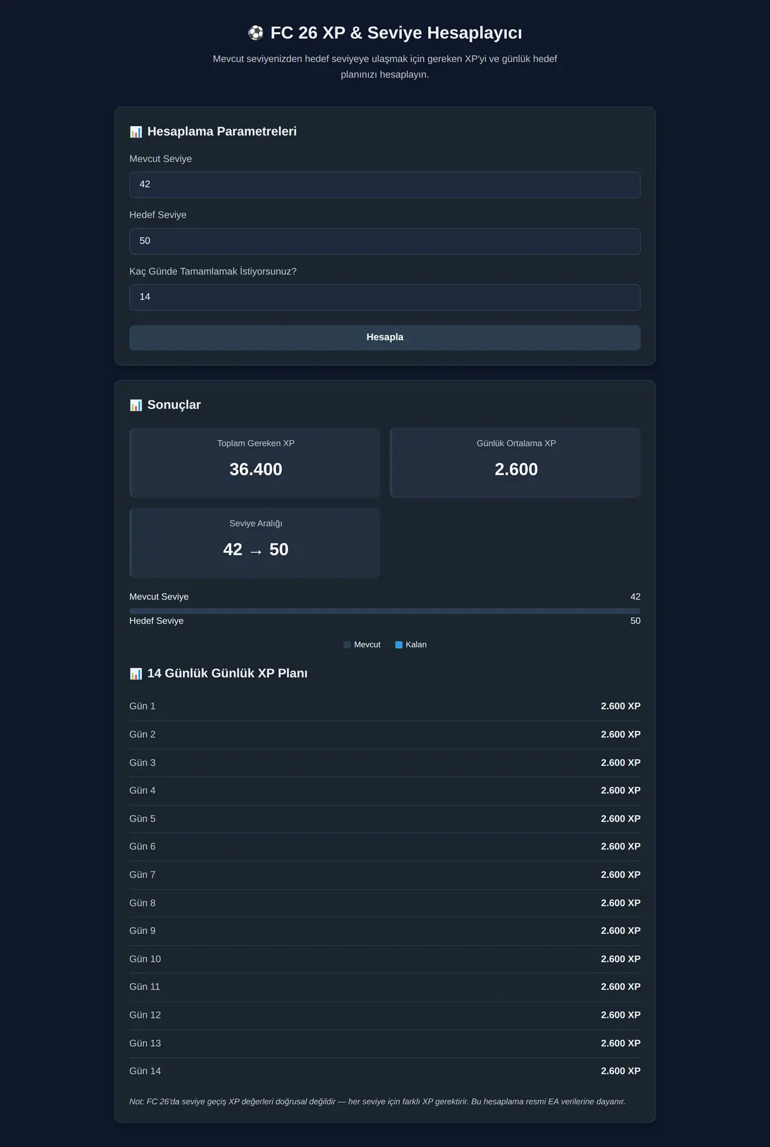Click chart icon beside Sonuçlar heading
Viewport: 770px width, 1147px height.
(x=136, y=405)
